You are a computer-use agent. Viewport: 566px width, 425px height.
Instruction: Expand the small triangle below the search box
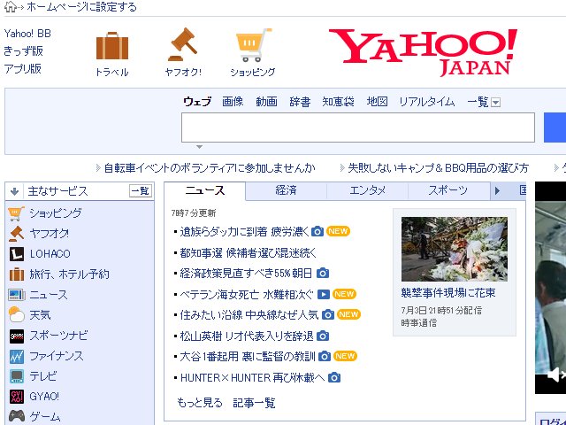pos(199,147)
